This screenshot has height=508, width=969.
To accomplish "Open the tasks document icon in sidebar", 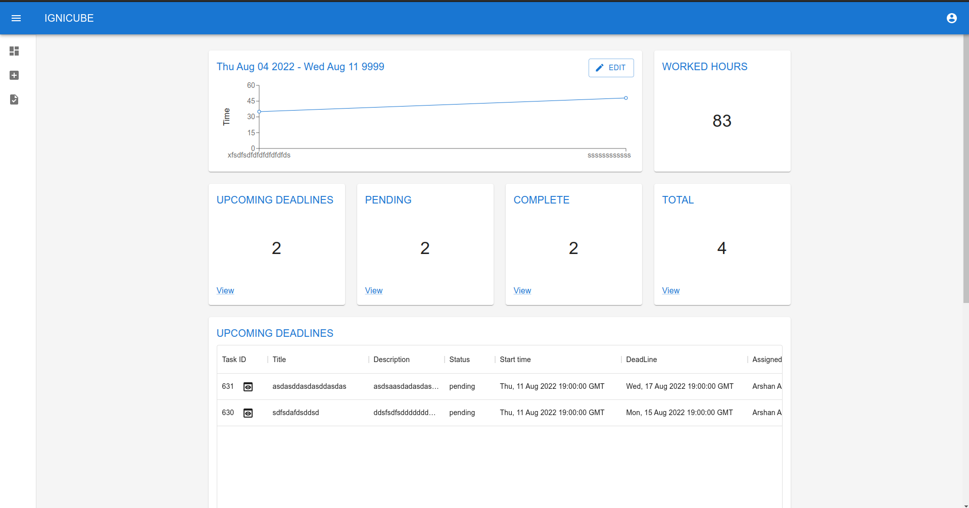I will [x=14, y=99].
